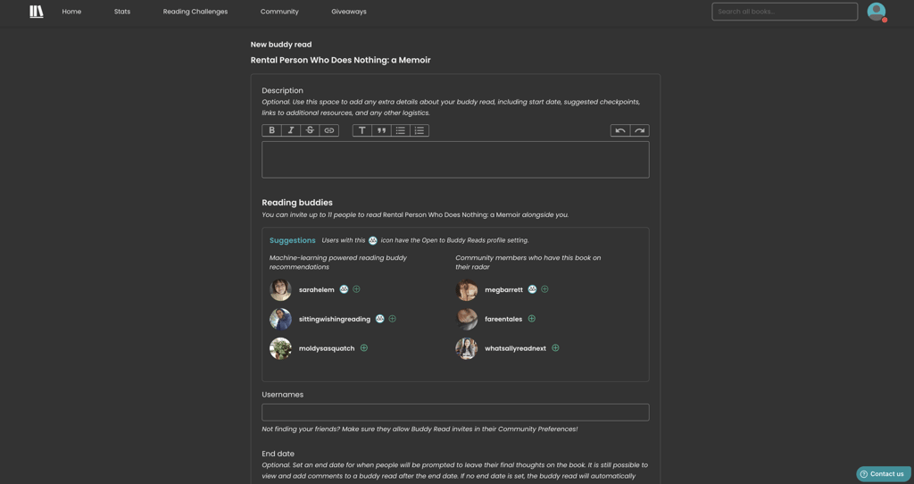The image size is (914, 484).
Task: Click the Search all books field
Action: point(785,12)
